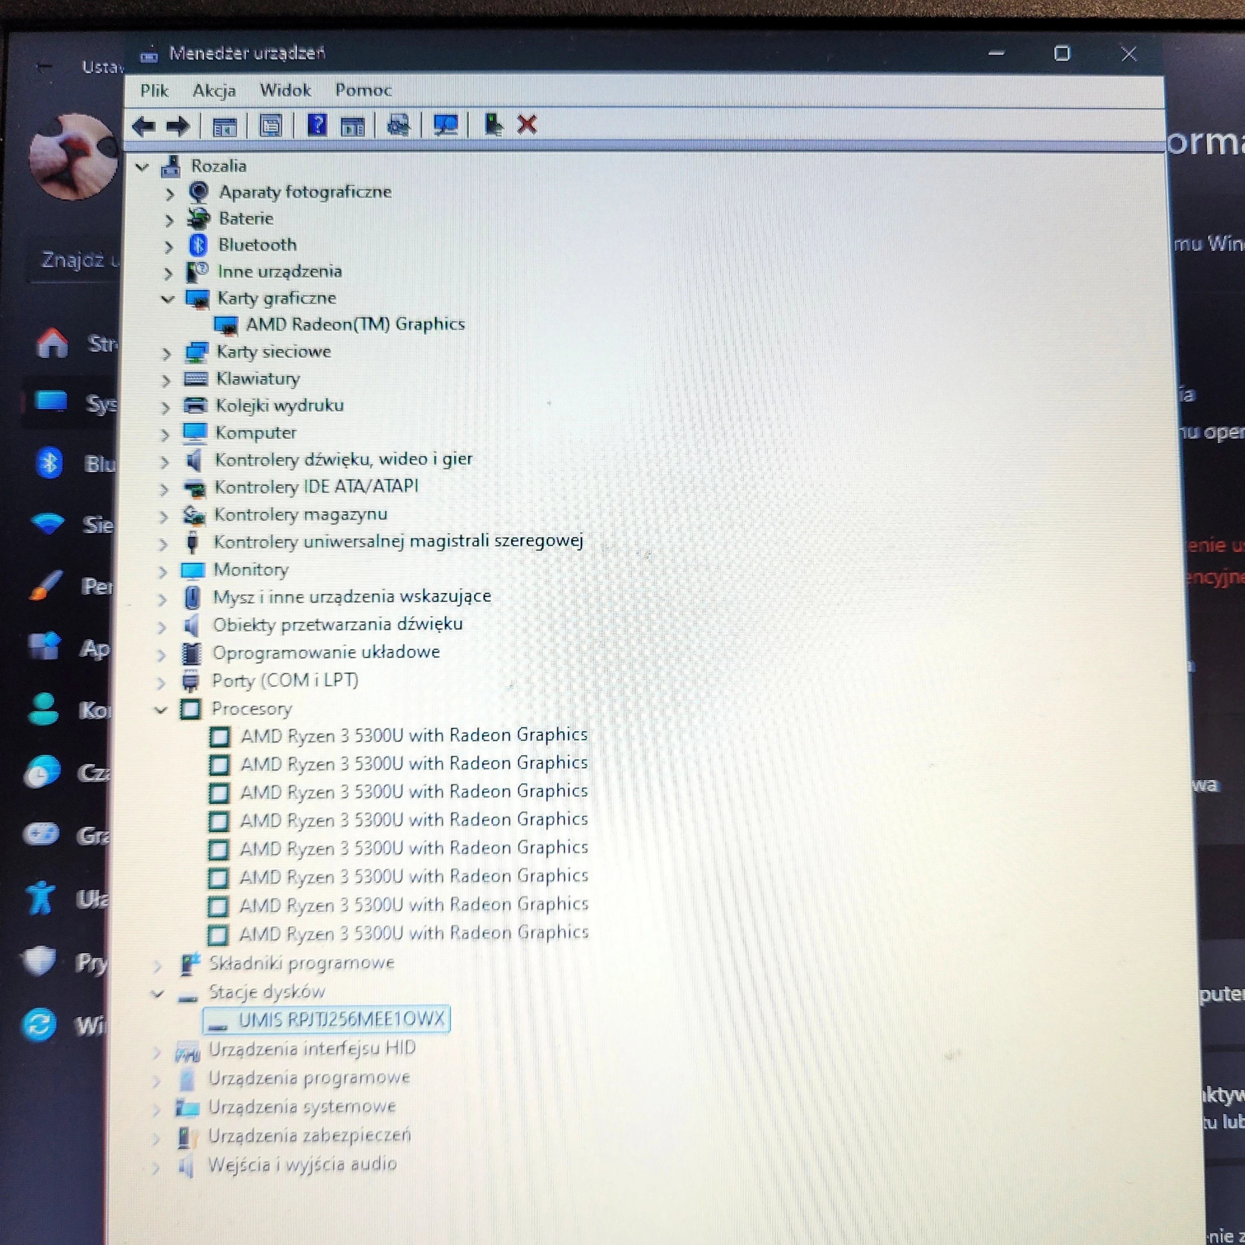
Task: Collapse the Procesory category
Action: [x=161, y=709]
